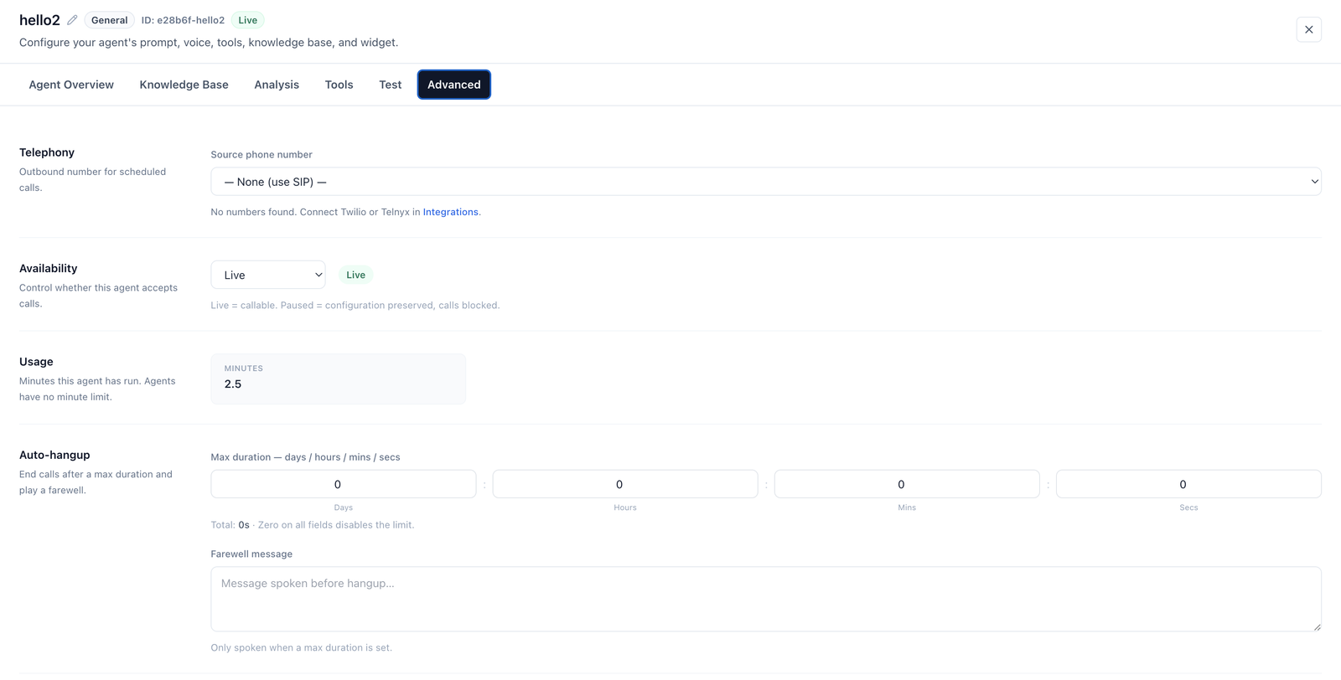
Task: Select the Tools tab
Action: (339, 85)
